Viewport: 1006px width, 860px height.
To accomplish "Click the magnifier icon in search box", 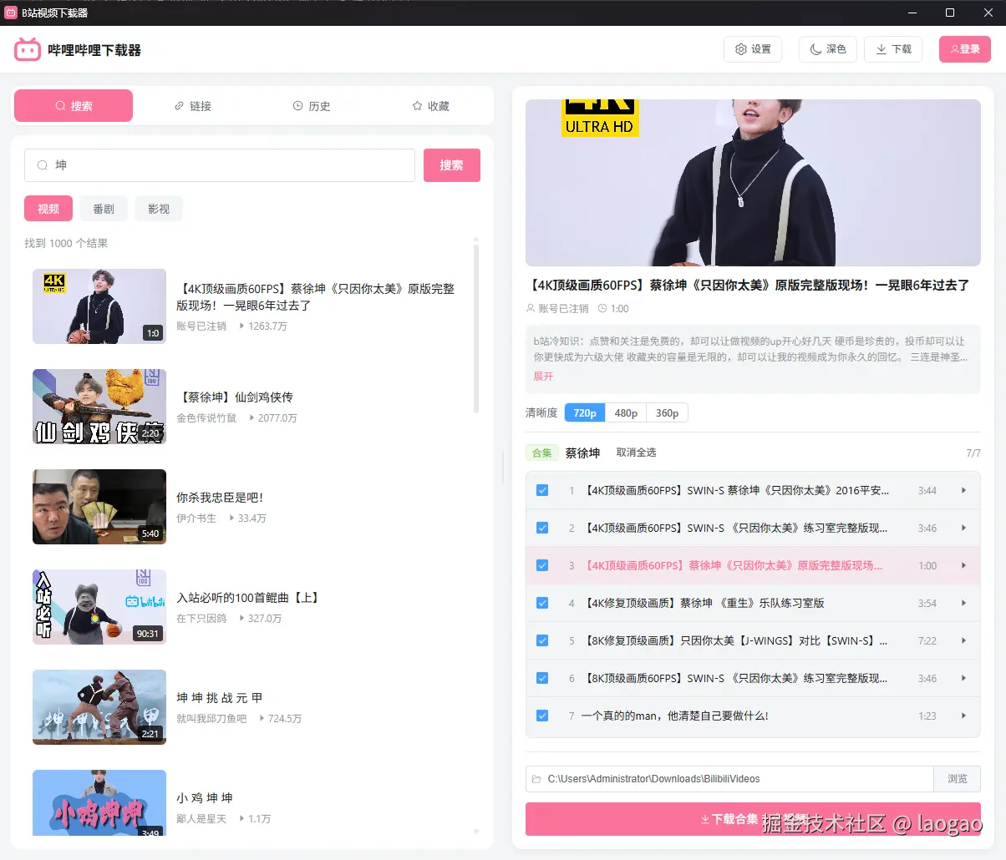I will pos(42,165).
